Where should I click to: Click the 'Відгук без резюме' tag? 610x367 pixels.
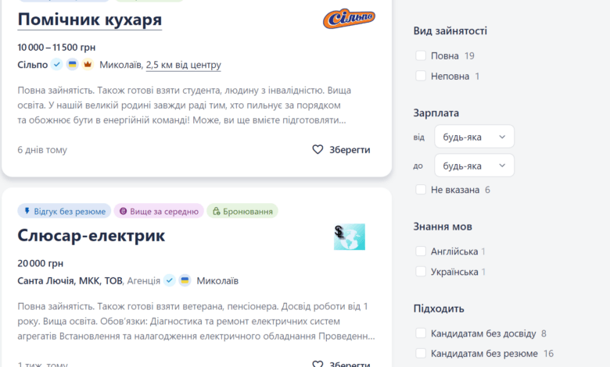click(x=64, y=211)
